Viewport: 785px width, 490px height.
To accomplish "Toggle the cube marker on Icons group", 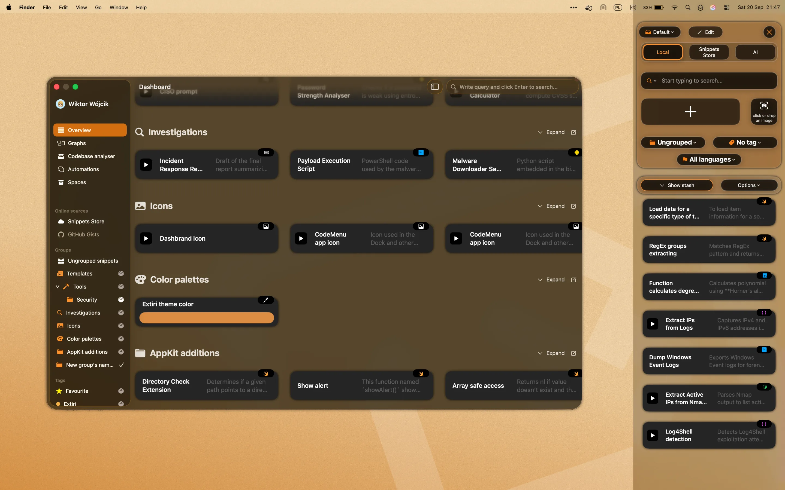I will coord(121,326).
